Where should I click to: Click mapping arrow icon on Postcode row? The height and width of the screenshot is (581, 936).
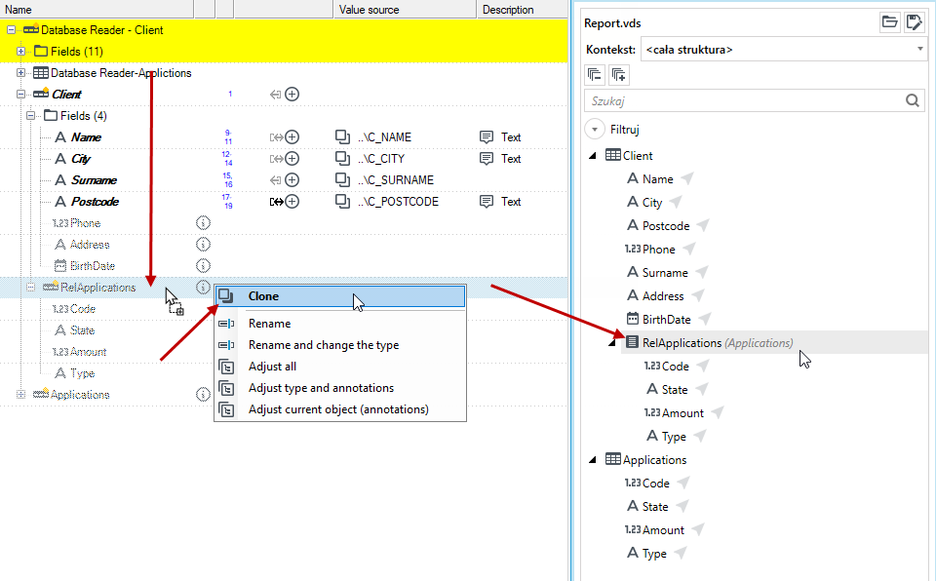276,202
